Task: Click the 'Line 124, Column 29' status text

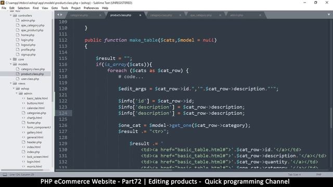Action: pyautogui.click(x=22, y=175)
